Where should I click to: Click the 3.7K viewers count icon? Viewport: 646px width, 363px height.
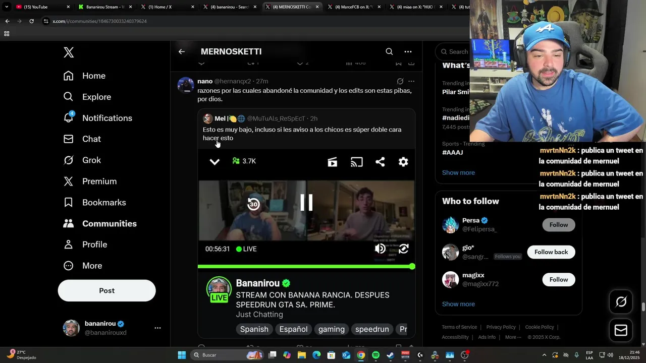pos(236,161)
